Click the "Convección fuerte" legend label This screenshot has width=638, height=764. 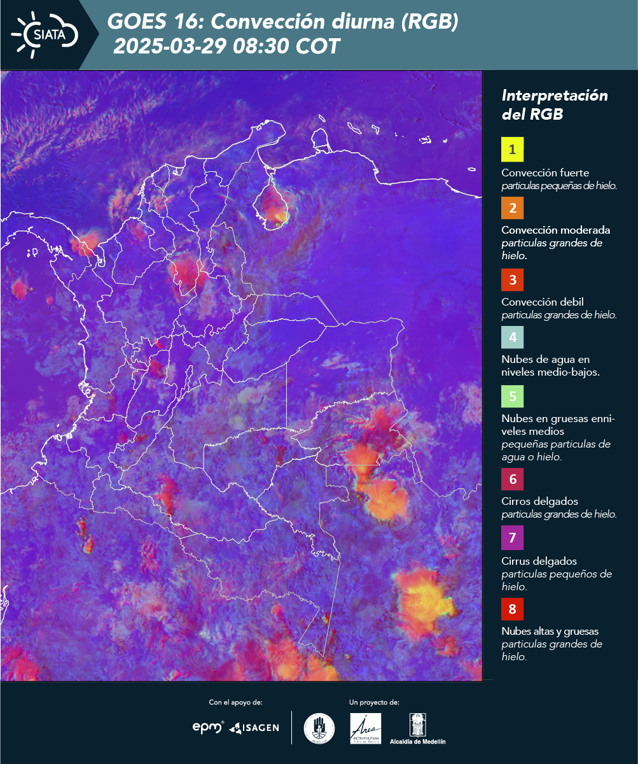click(545, 173)
